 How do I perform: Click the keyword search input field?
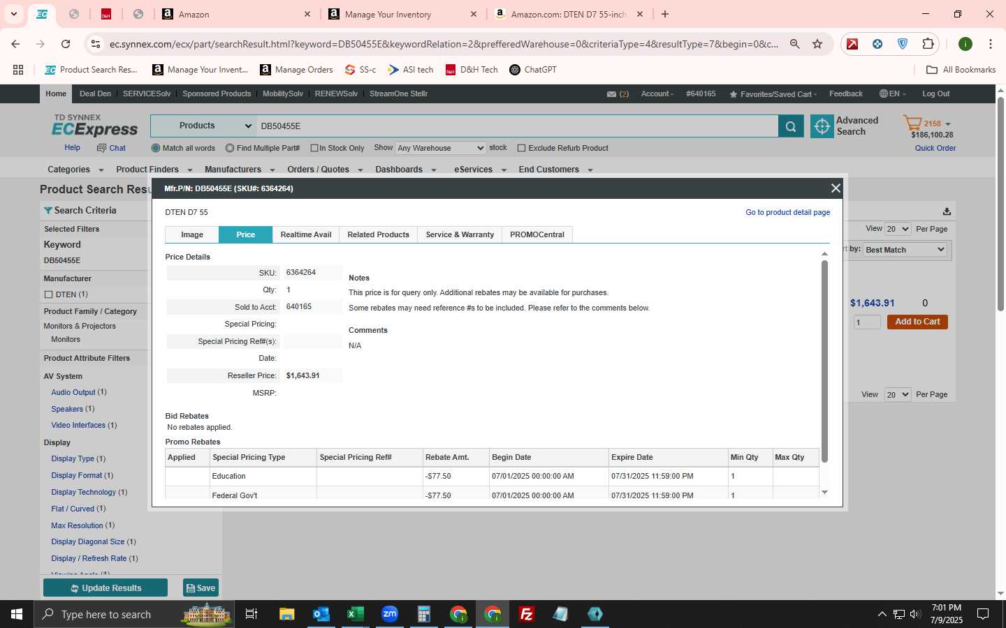(x=517, y=126)
